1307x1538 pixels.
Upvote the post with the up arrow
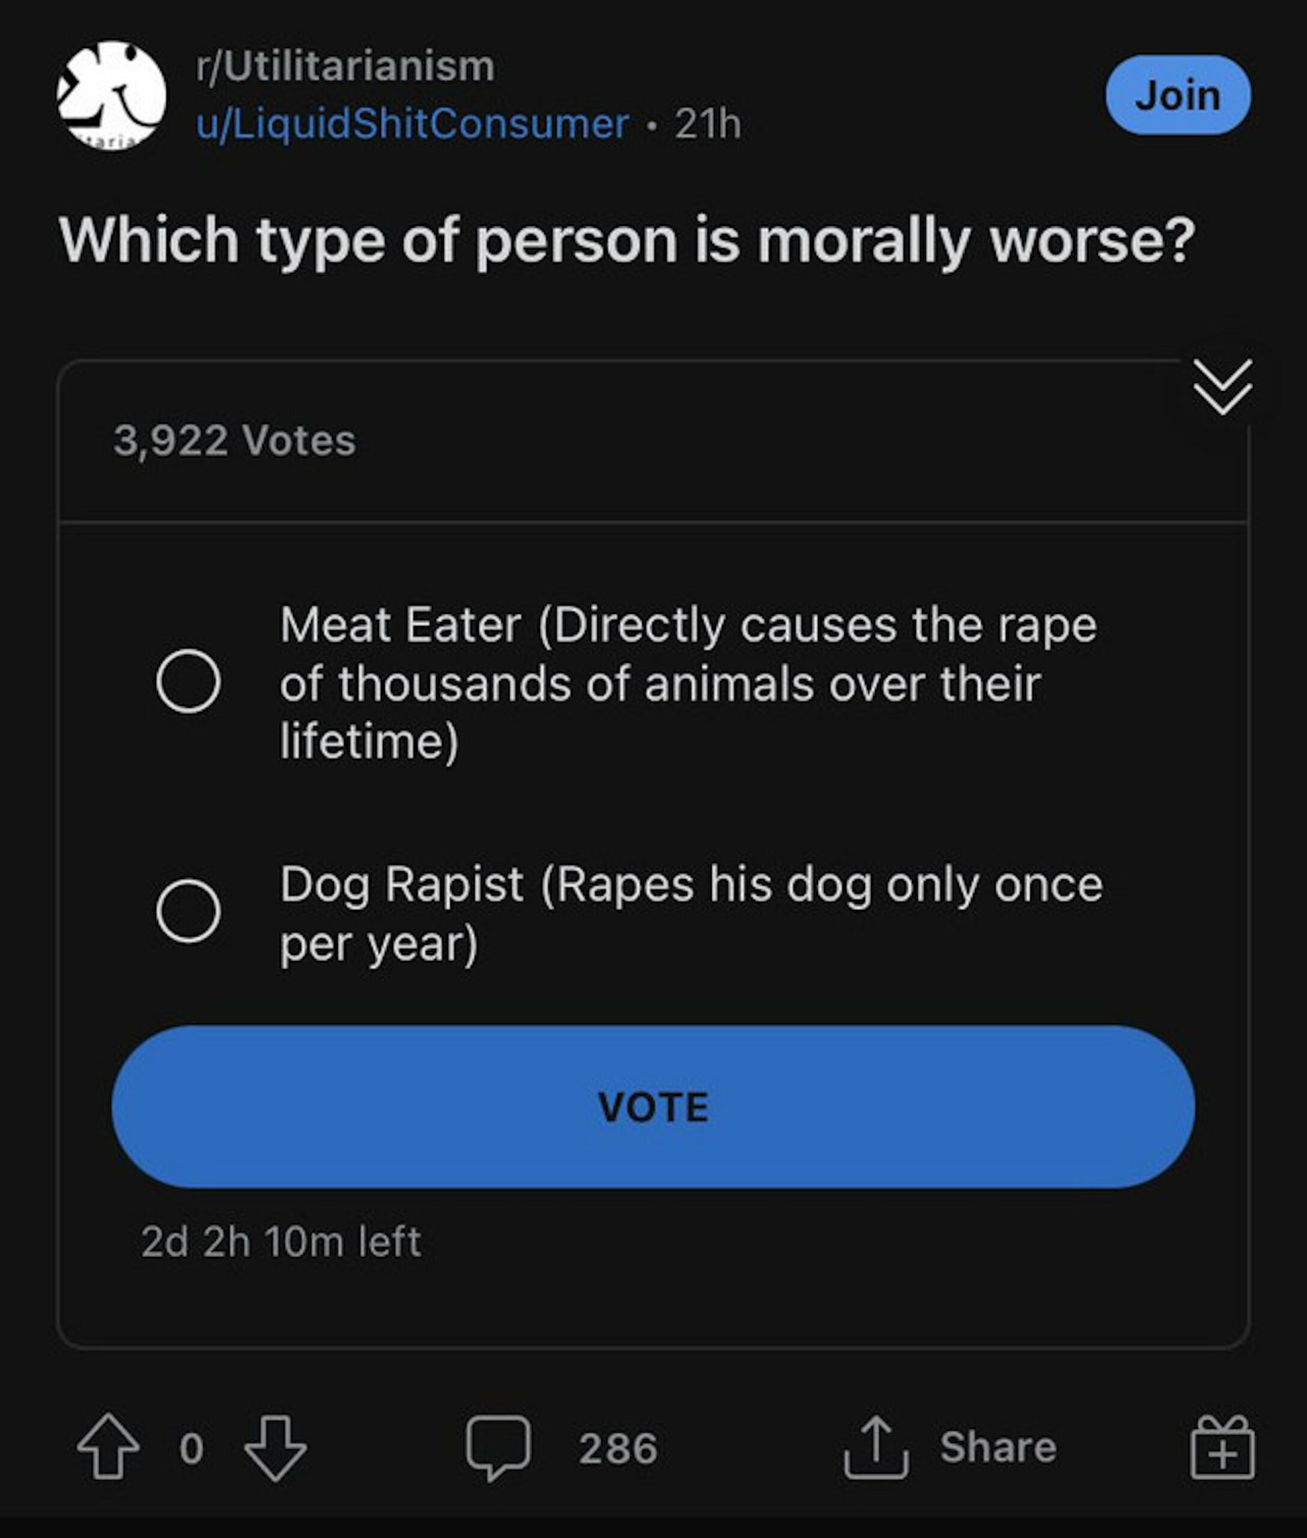coord(108,1446)
